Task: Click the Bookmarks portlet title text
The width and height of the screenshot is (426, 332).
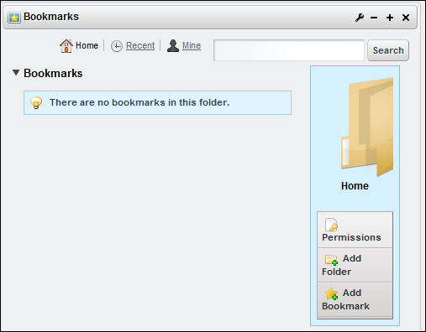Action: [51, 17]
